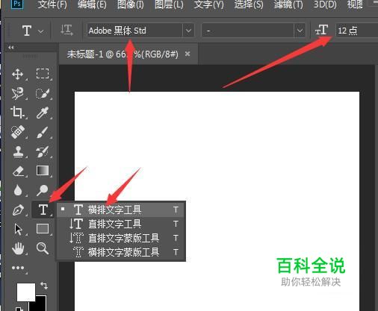Expand the font style dropdown arrow
The width and height of the screenshot is (378, 311).
point(300,31)
